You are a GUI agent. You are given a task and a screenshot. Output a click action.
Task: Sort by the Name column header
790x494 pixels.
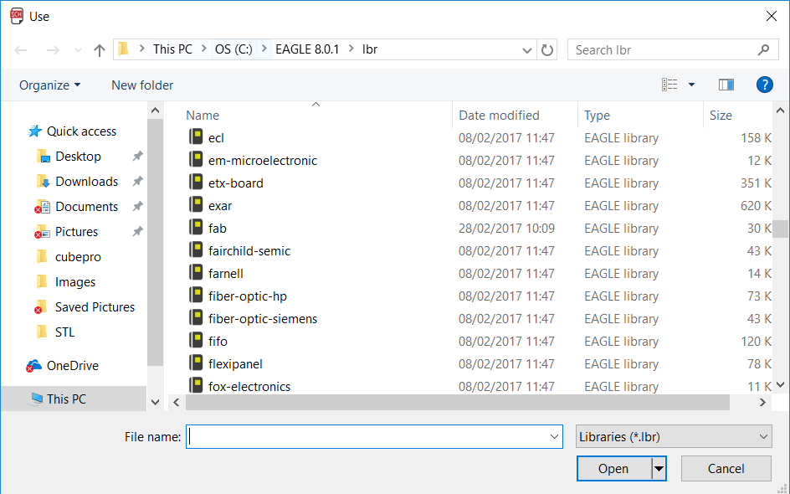point(203,116)
